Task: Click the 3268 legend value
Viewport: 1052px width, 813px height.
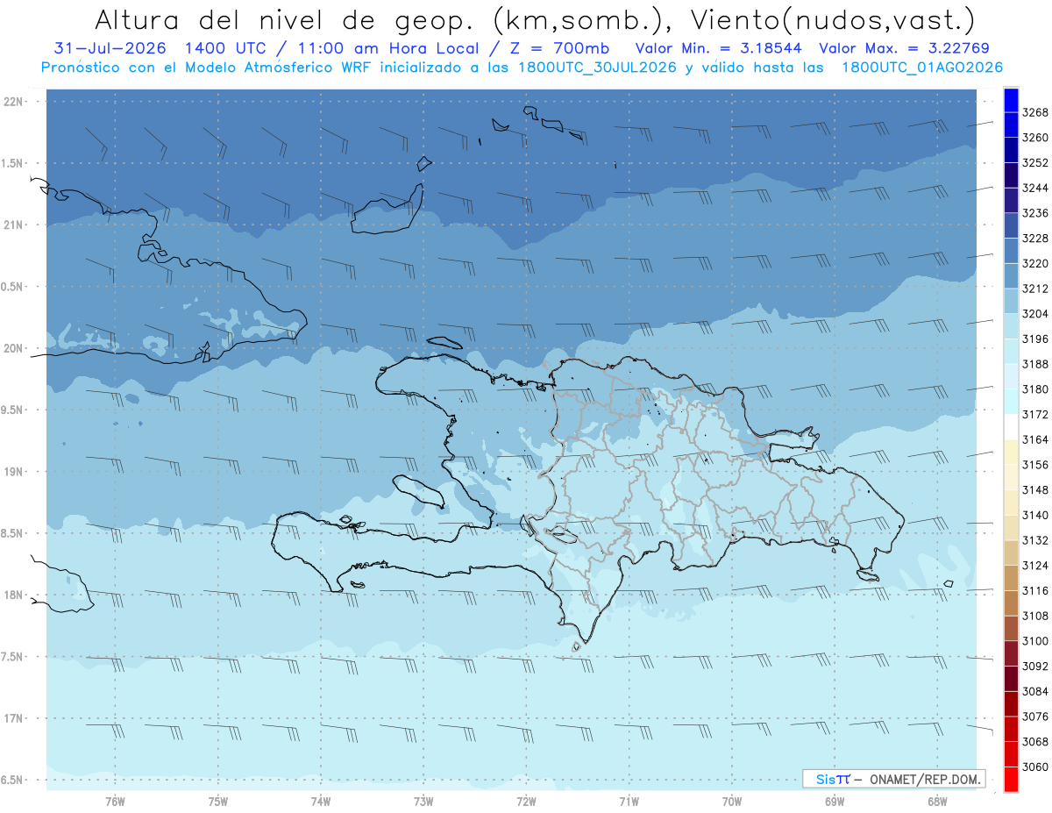Action: pos(1034,112)
